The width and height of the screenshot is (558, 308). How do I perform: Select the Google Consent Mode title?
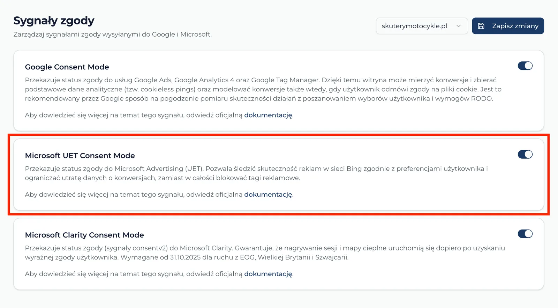click(67, 67)
